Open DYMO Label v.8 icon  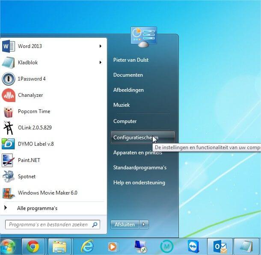click(8, 144)
